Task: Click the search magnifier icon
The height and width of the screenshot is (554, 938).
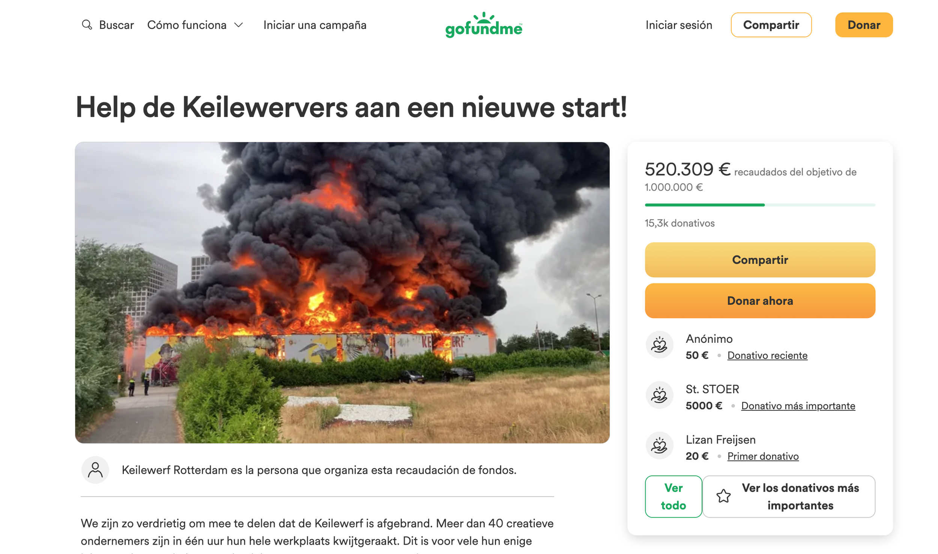Action: click(x=87, y=25)
